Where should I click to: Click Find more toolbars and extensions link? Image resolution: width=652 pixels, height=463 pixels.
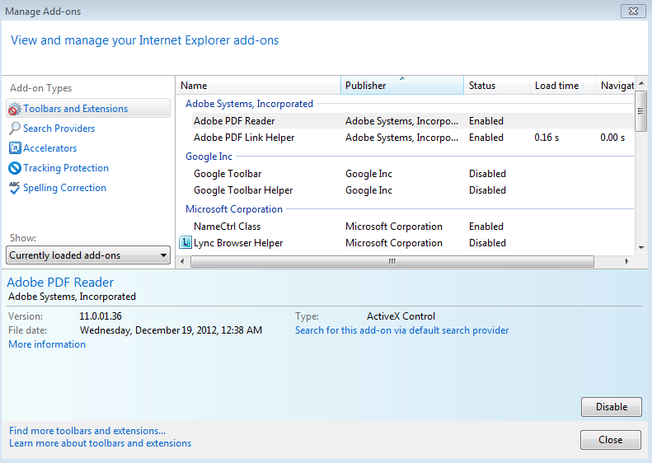(x=87, y=431)
